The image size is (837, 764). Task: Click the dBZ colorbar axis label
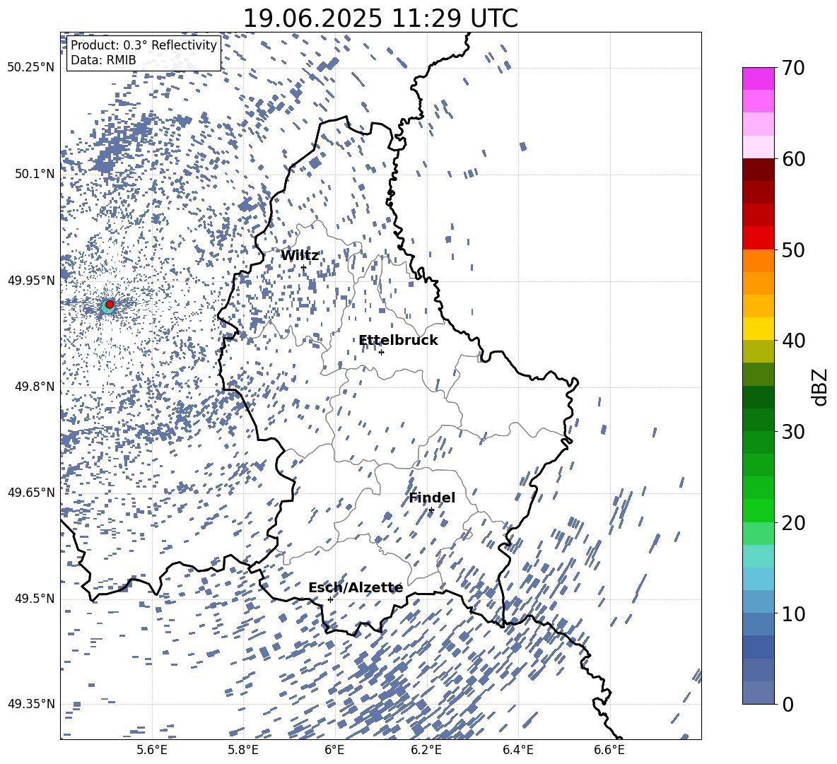(x=819, y=387)
